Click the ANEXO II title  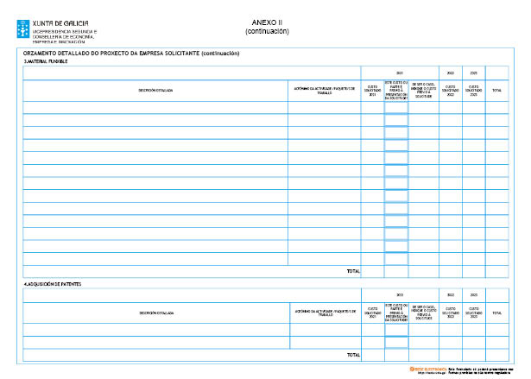[267, 22]
